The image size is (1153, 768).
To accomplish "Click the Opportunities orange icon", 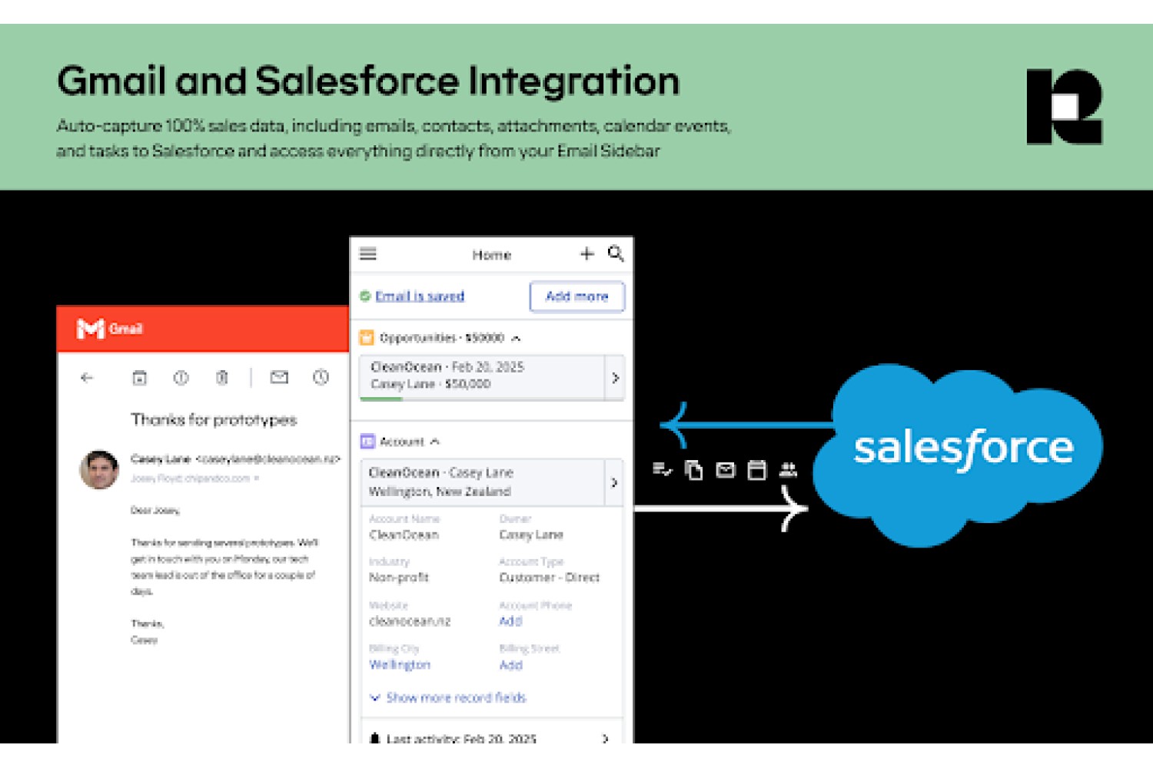I will [367, 337].
